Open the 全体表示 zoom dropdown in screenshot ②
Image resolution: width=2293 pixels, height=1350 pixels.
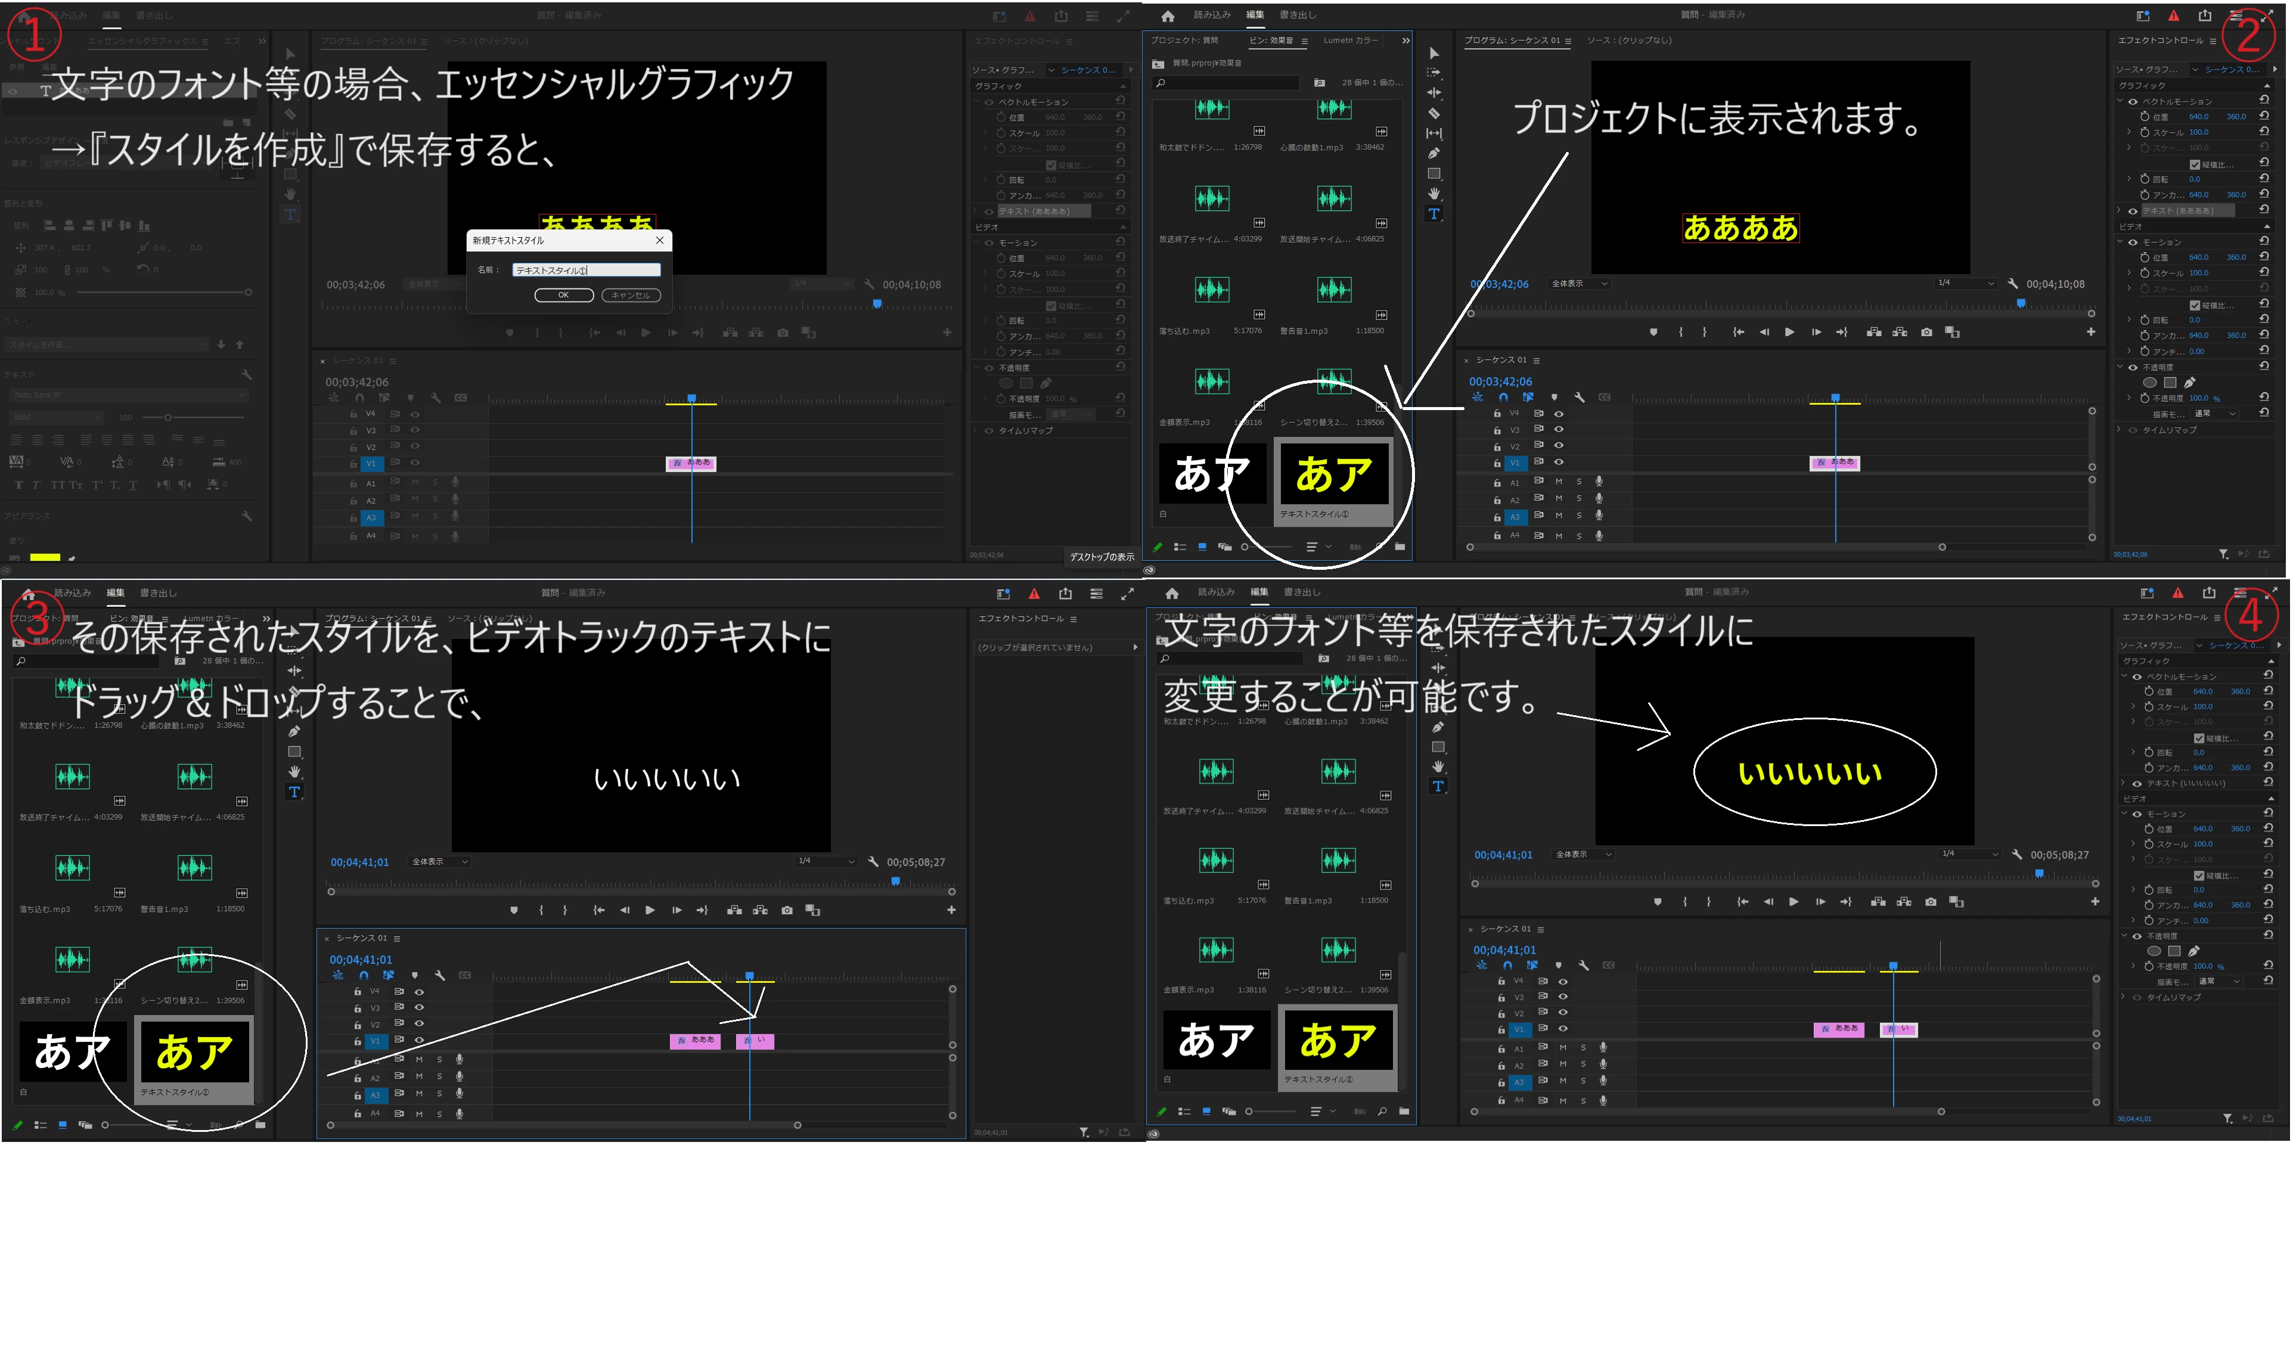coord(1580,284)
